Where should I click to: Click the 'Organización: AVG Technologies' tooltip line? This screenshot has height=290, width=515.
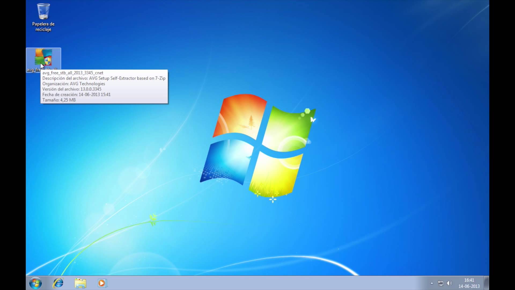(x=73, y=84)
